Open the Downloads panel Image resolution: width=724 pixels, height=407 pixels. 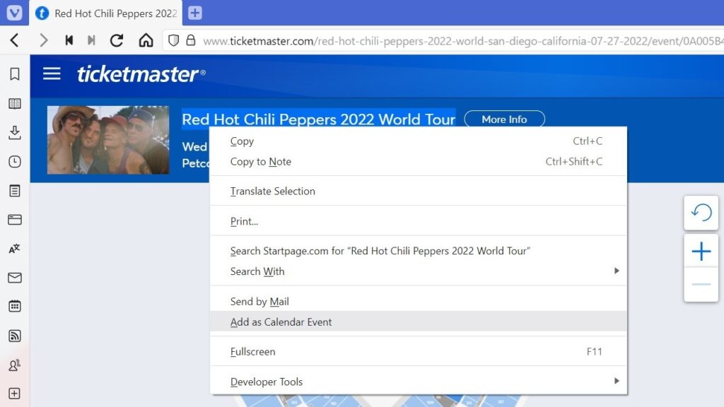pos(15,132)
